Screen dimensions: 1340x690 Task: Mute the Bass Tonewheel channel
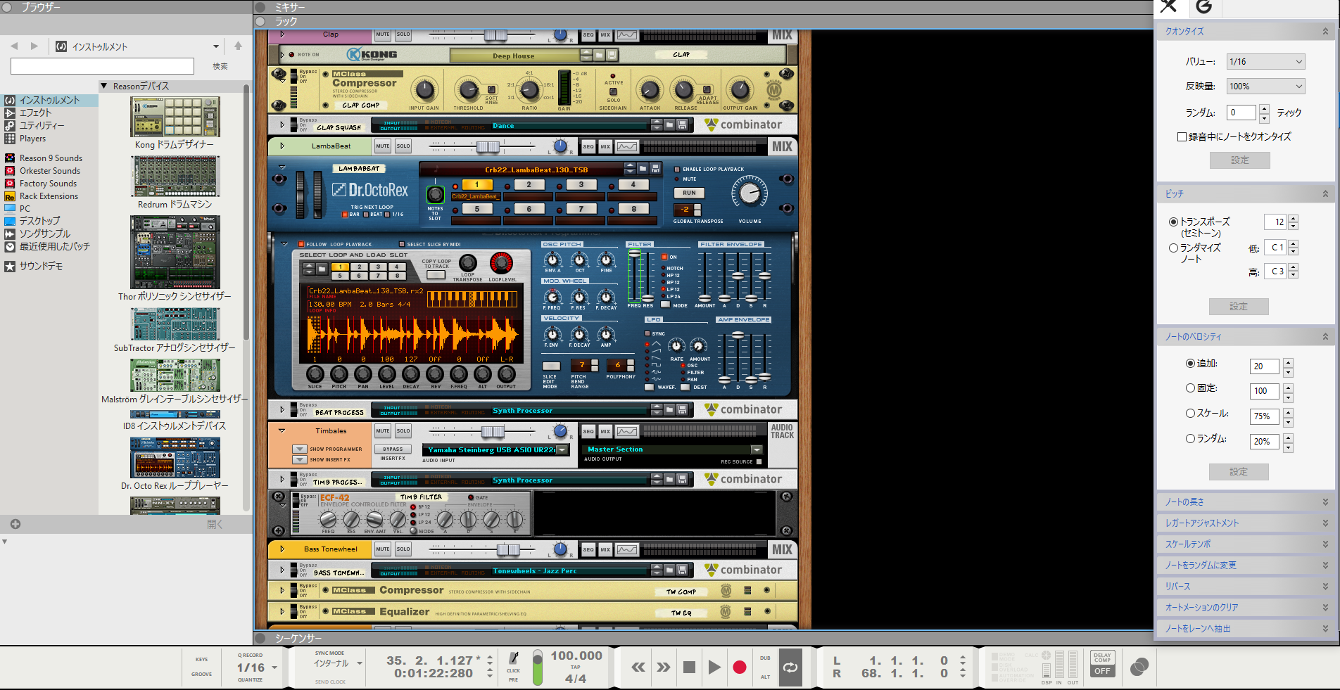(x=382, y=549)
